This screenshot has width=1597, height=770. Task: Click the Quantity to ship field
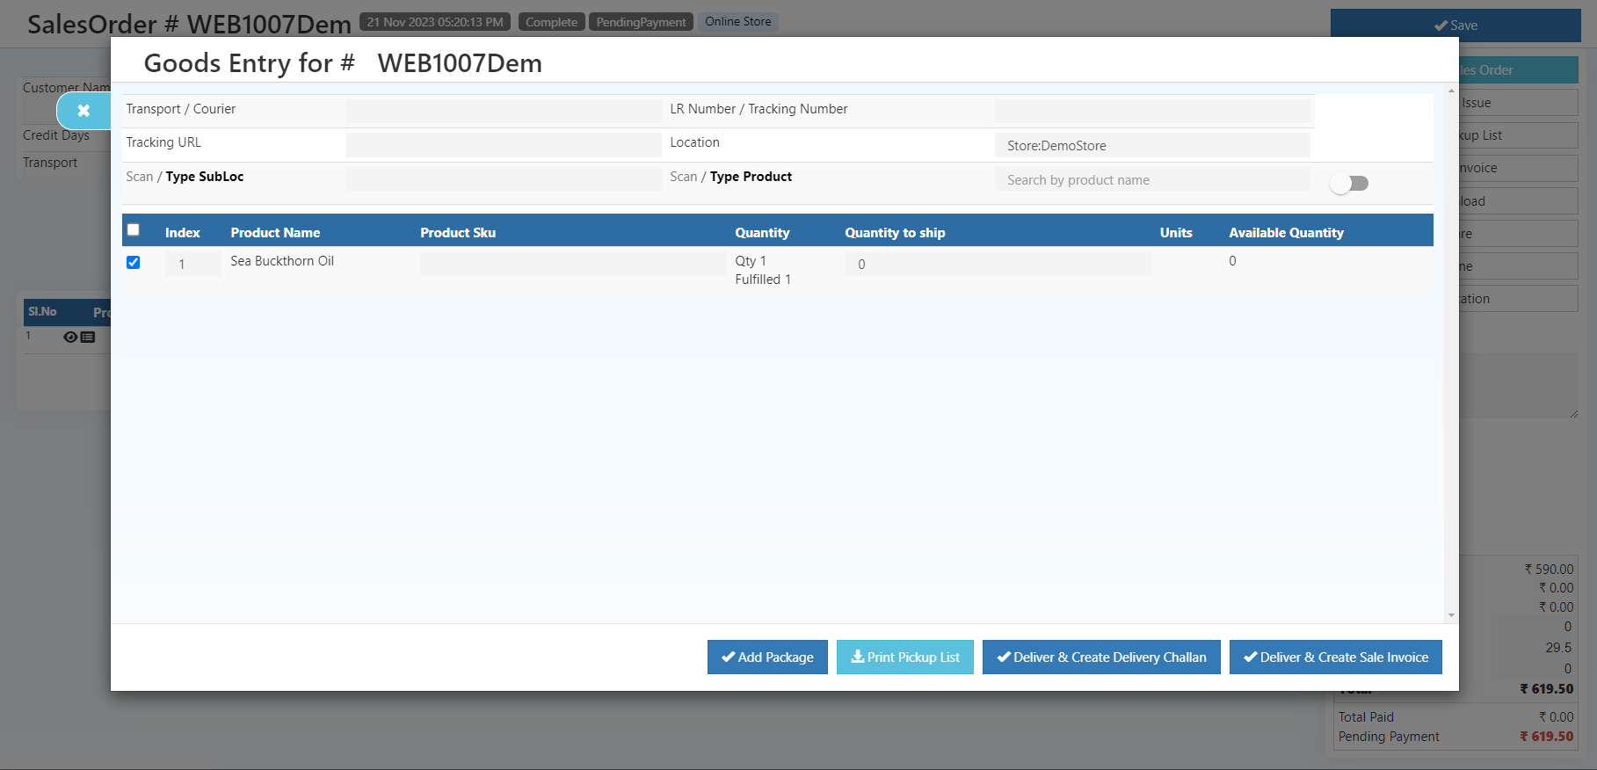(998, 264)
